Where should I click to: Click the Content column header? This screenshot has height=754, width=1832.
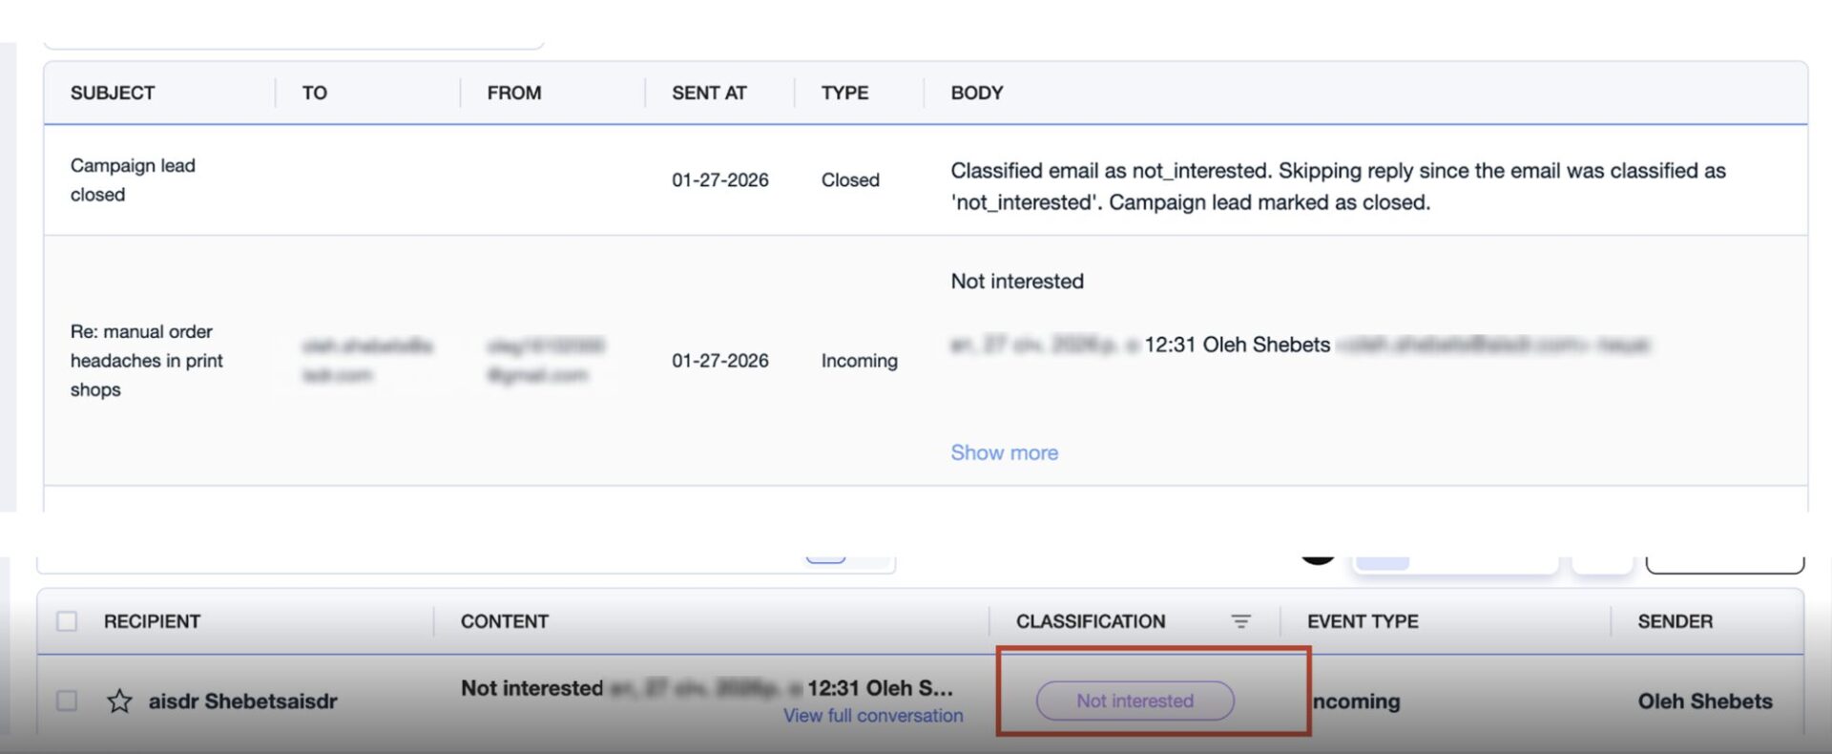pos(504,621)
